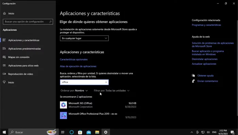This screenshot has width=238, height=135.
Task: Select the Microsoft 365 (Office) app entry
Action: 98,105
